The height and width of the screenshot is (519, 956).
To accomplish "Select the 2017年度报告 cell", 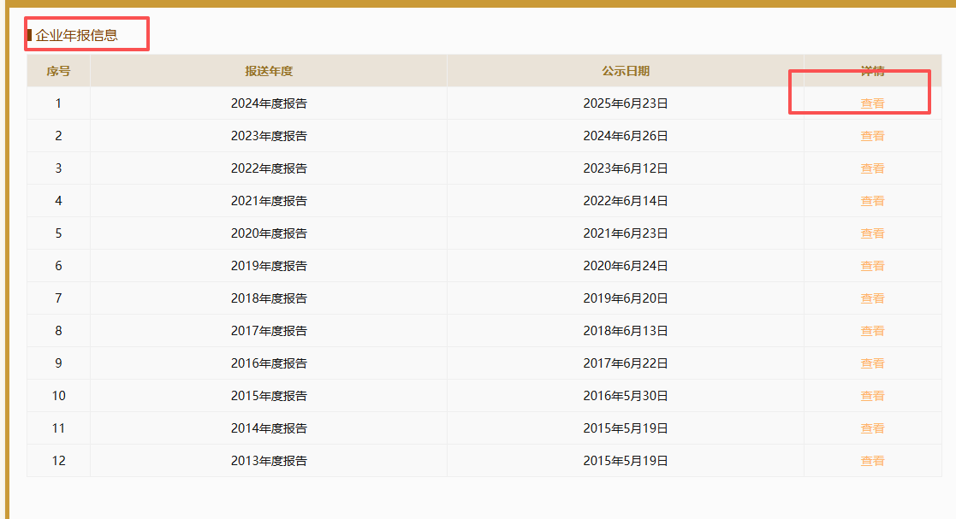I will click(x=269, y=331).
